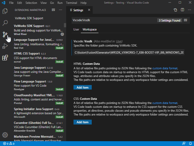This screenshot has width=194, height=146.
Task: Open VxWorks SDK Support manage gear
Action: tap(62, 34)
